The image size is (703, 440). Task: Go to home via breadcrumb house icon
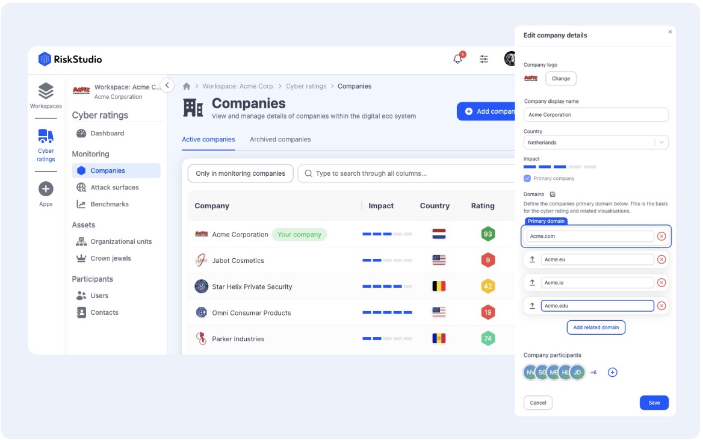pos(187,86)
